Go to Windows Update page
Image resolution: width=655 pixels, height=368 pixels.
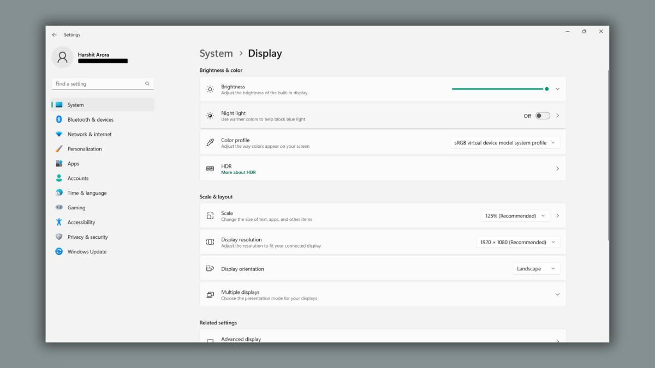(103, 252)
